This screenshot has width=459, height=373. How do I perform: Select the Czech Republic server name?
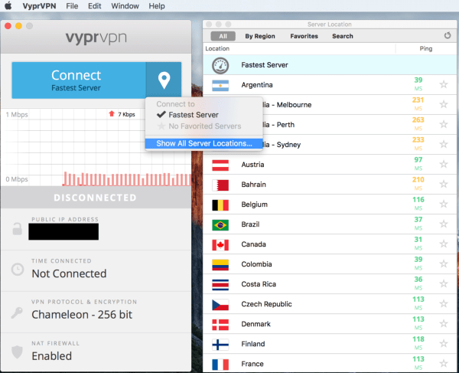pyautogui.click(x=266, y=304)
